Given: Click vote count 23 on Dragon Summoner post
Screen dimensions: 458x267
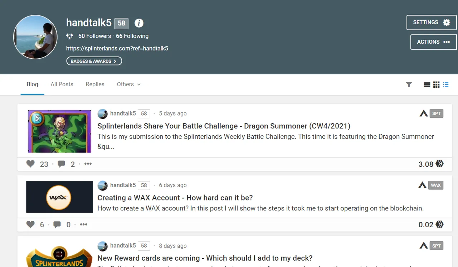Looking at the screenshot, I should 44,164.
